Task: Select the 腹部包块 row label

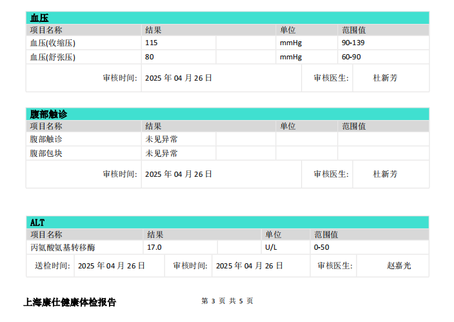Action: coord(46,154)
